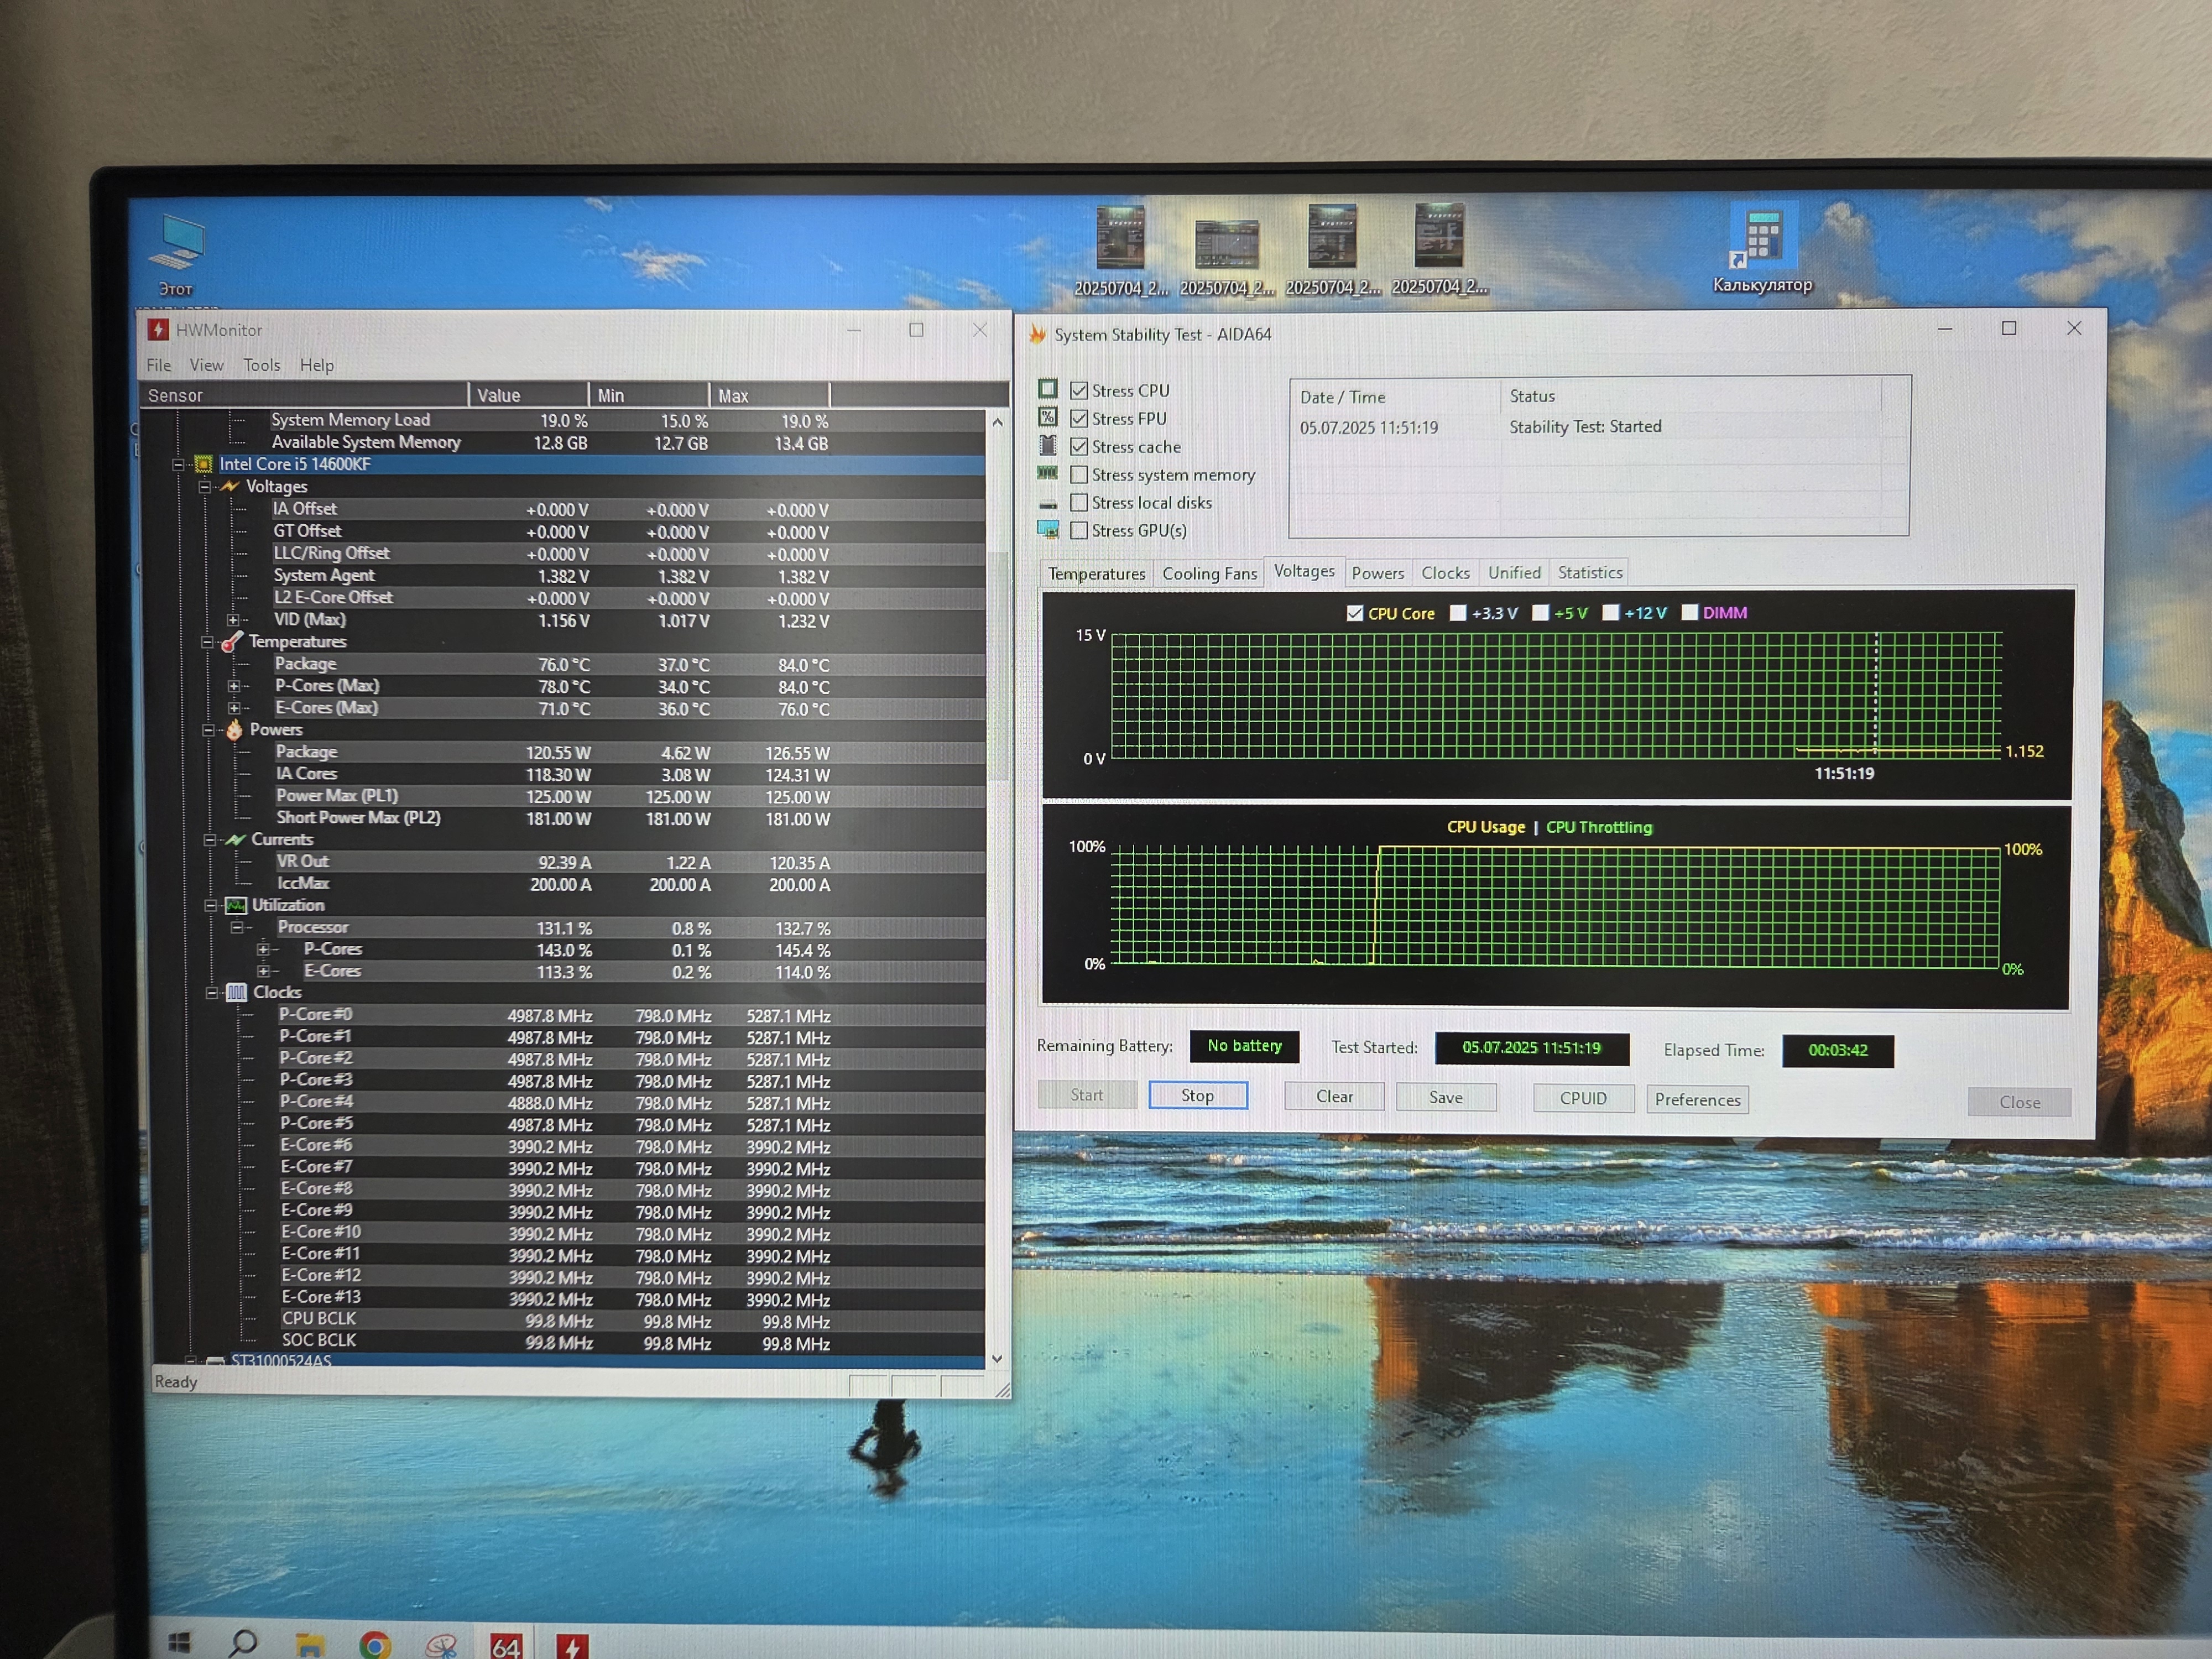Click the Powers flame icon in the tree

[x=234, y=730]
